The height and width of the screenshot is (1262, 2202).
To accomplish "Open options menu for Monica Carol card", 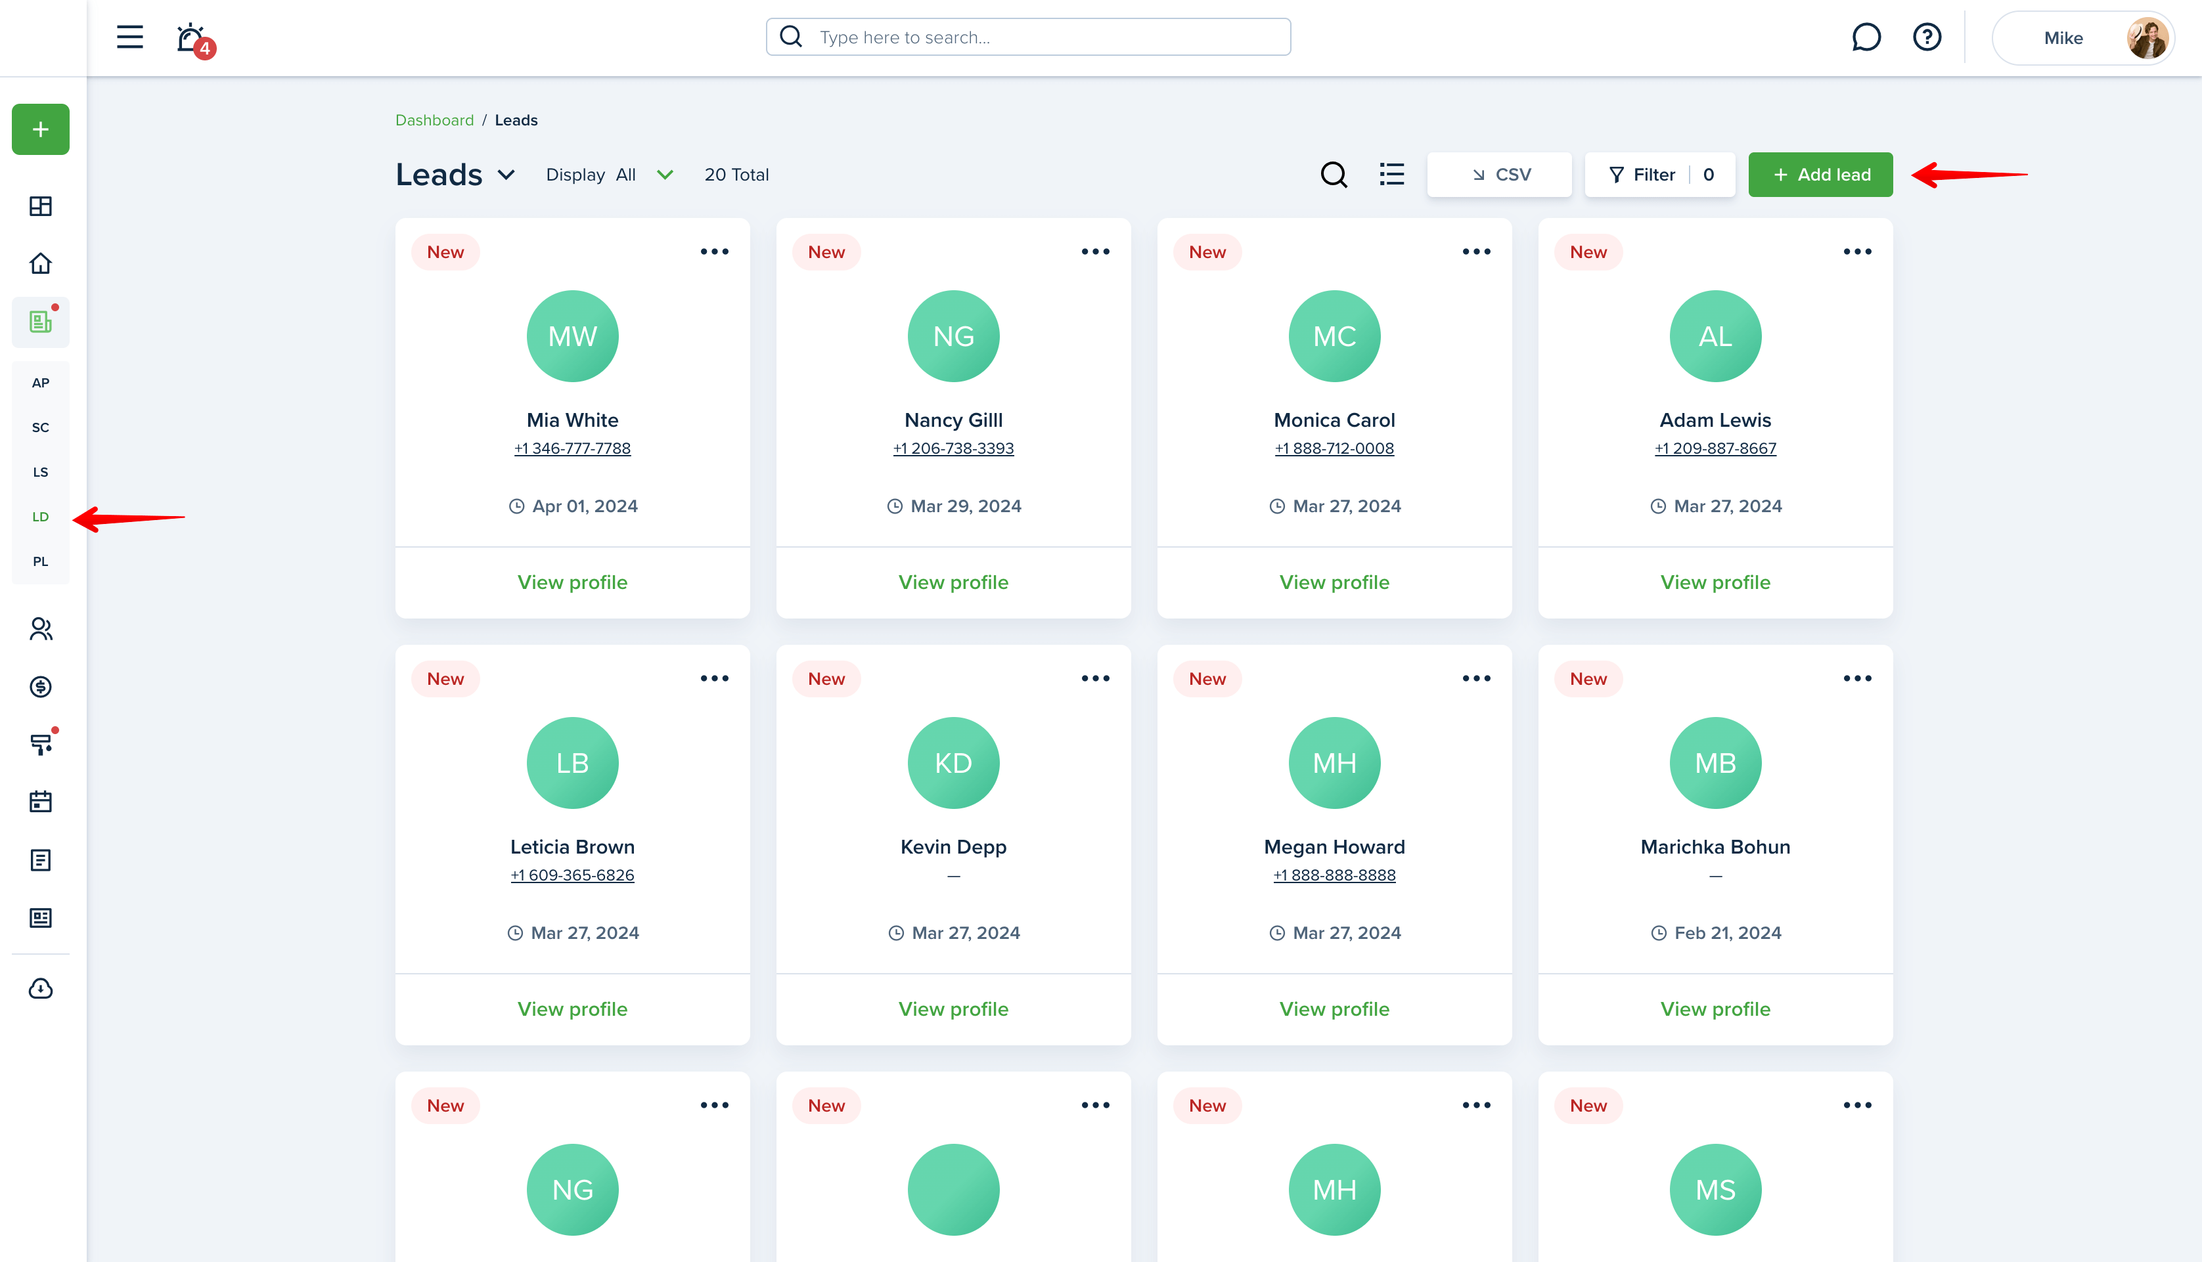I will tap(1476, 251).
